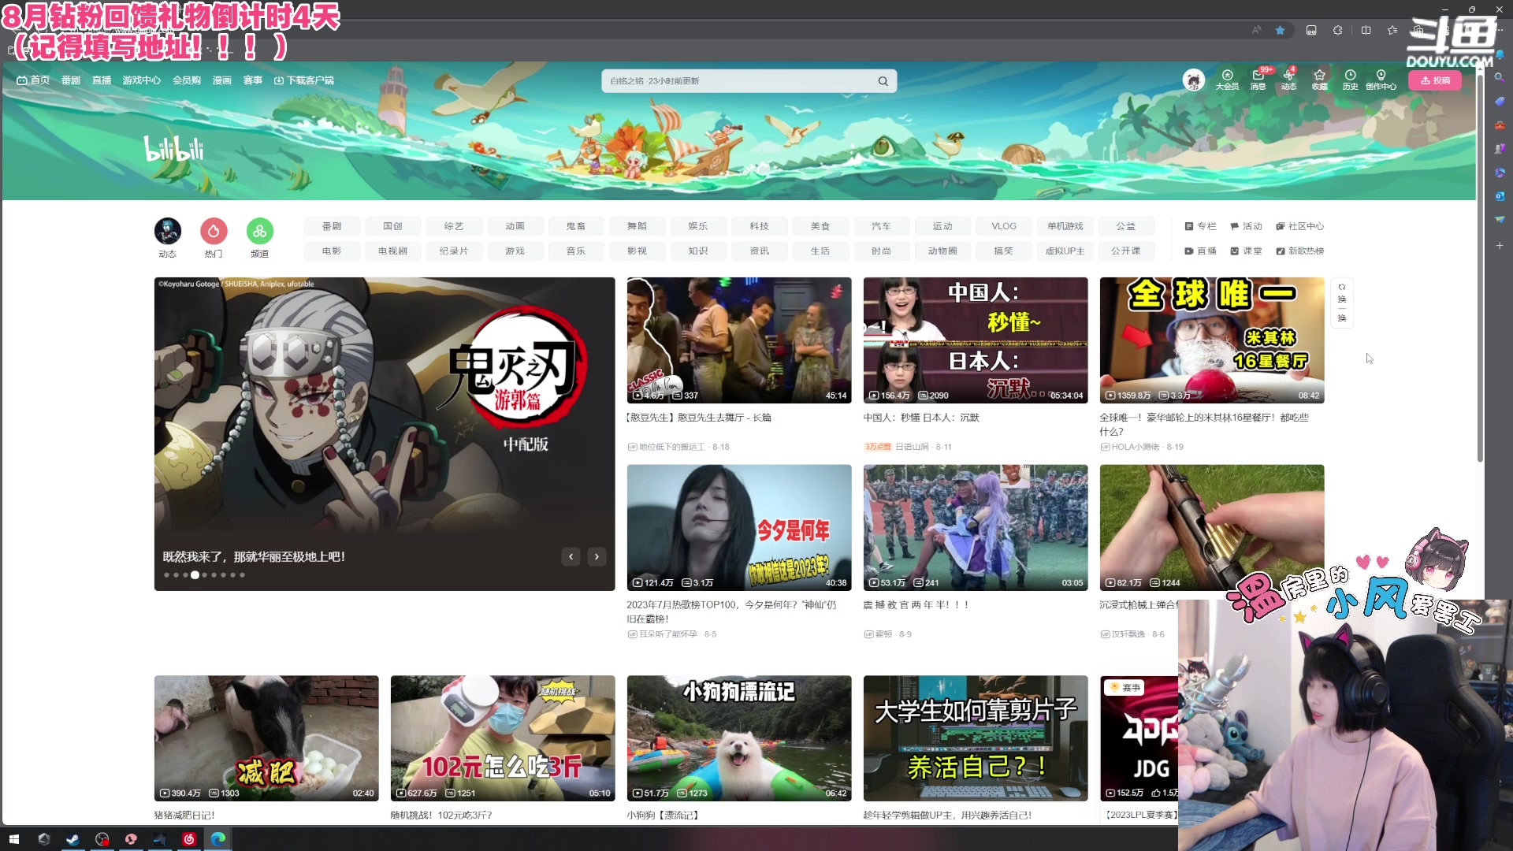Open the green 频道 channel icon

[259, 232]
